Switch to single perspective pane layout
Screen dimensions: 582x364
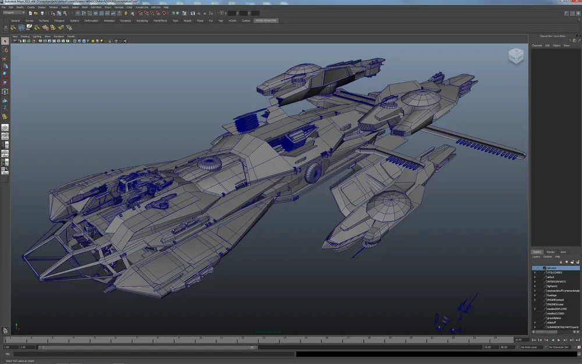coord(5,126)
